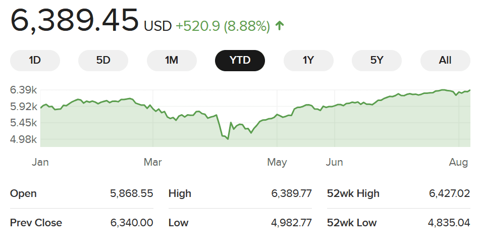Show the All time range

click(445, 61)
